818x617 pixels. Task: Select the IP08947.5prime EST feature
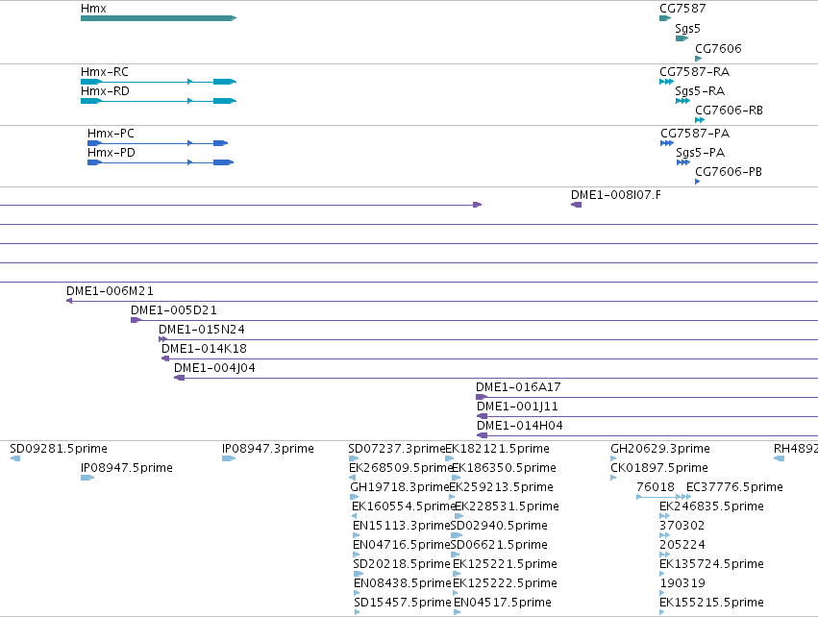tap(87, 478)
